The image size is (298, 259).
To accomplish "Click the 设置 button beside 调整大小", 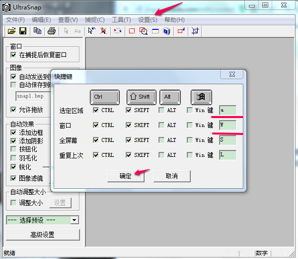I will click(60, 203).
